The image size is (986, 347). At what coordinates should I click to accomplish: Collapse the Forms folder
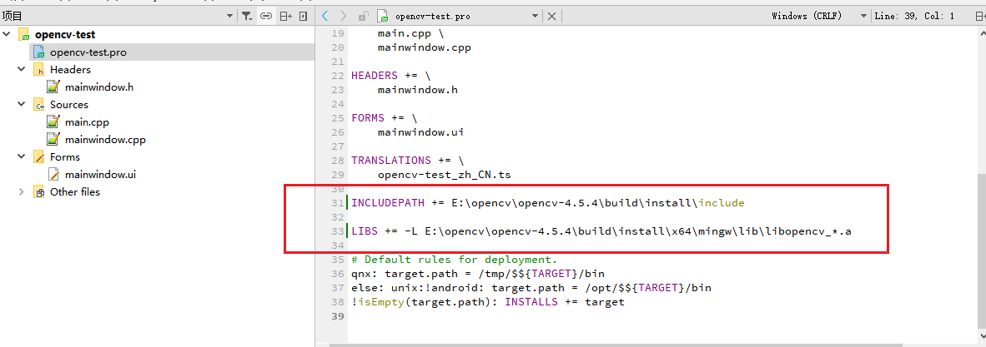pos(22,157)
